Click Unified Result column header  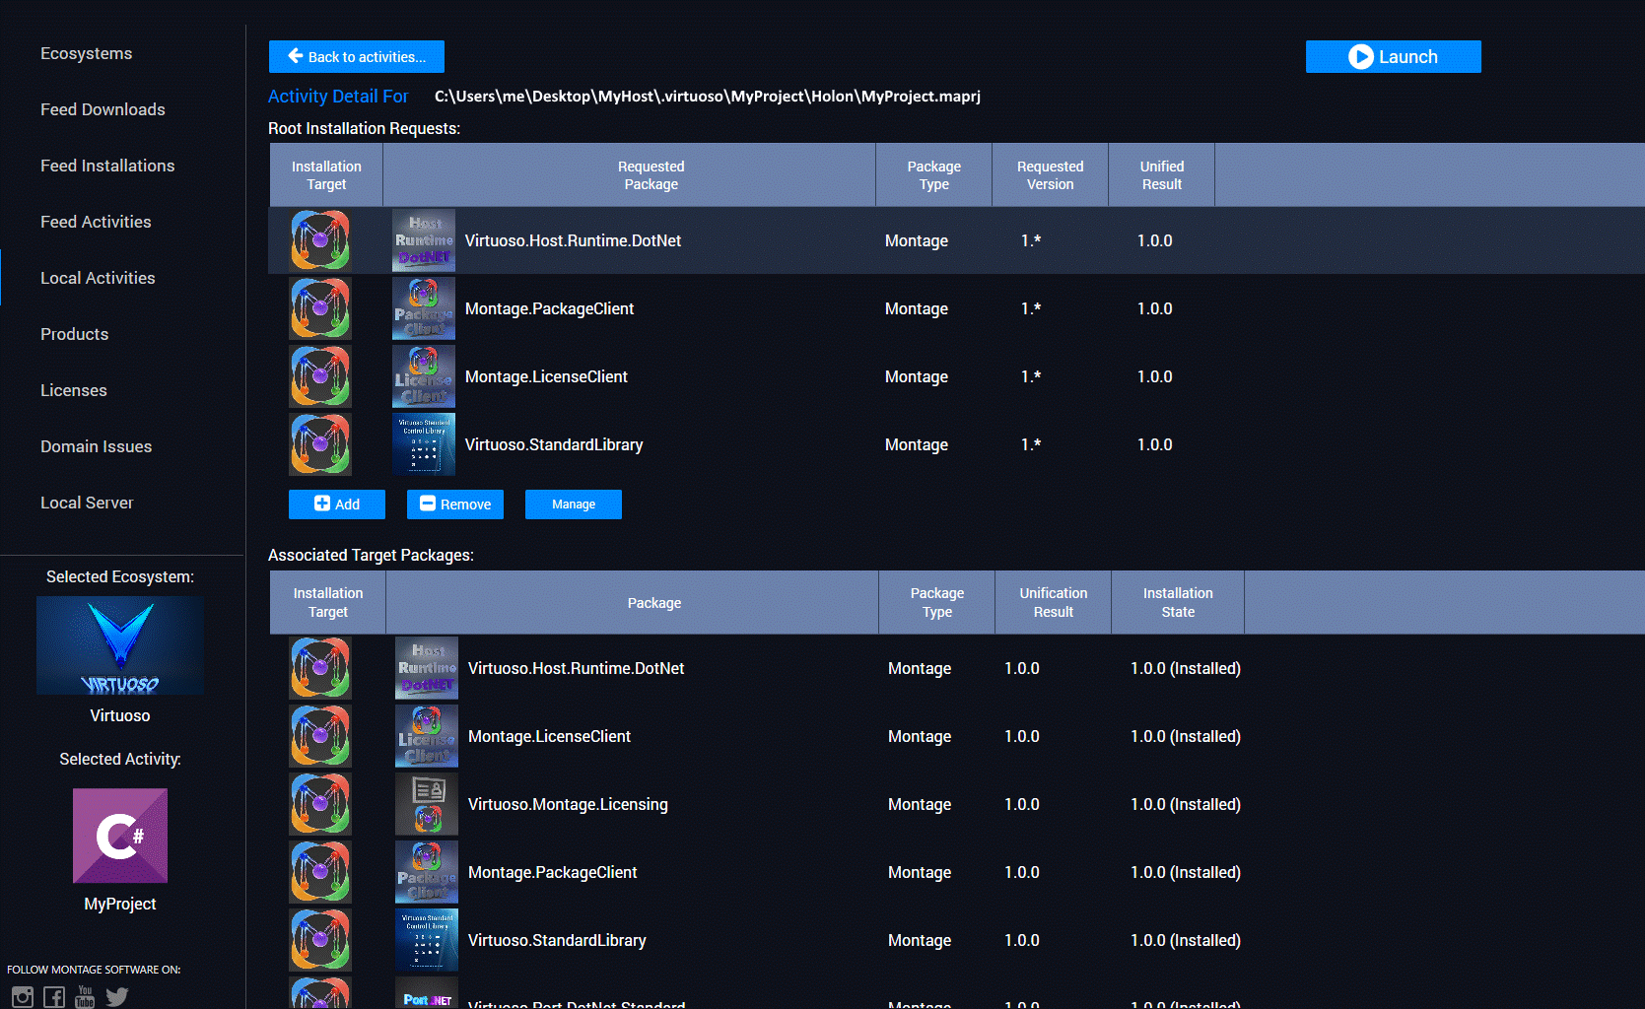click(1162, 174)
